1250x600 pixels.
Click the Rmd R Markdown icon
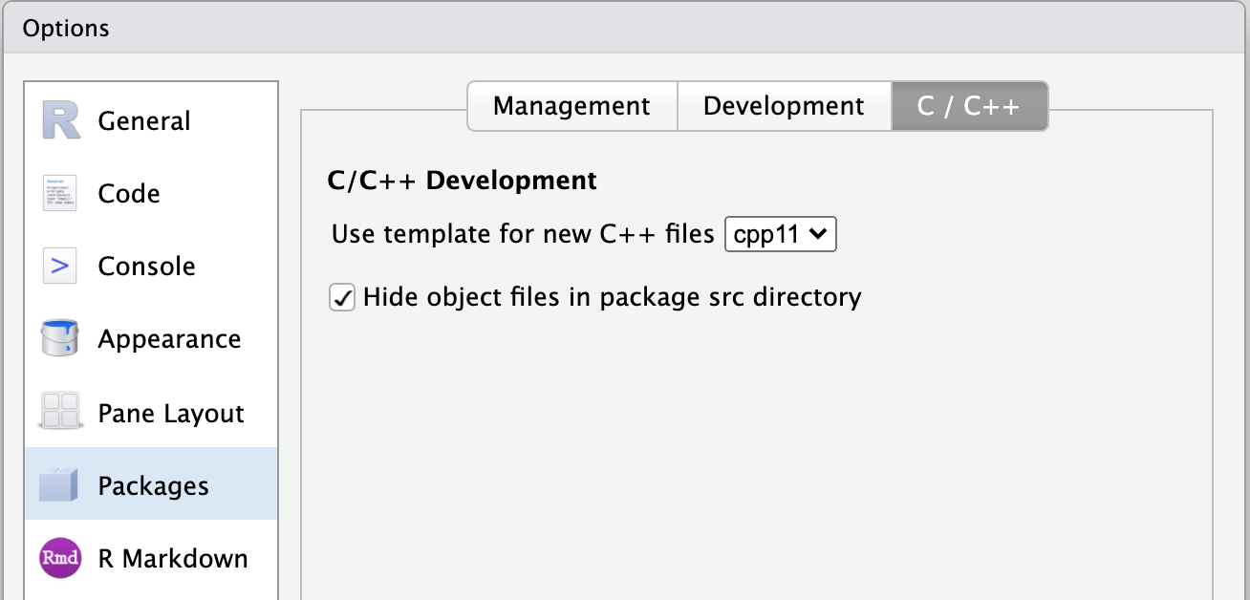58,558
